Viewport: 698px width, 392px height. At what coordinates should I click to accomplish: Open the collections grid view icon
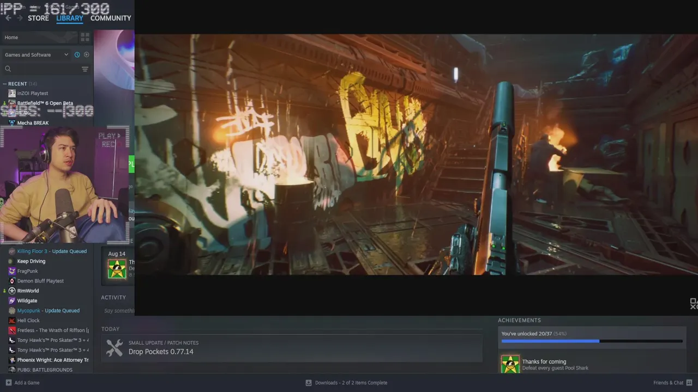[85, 37]
